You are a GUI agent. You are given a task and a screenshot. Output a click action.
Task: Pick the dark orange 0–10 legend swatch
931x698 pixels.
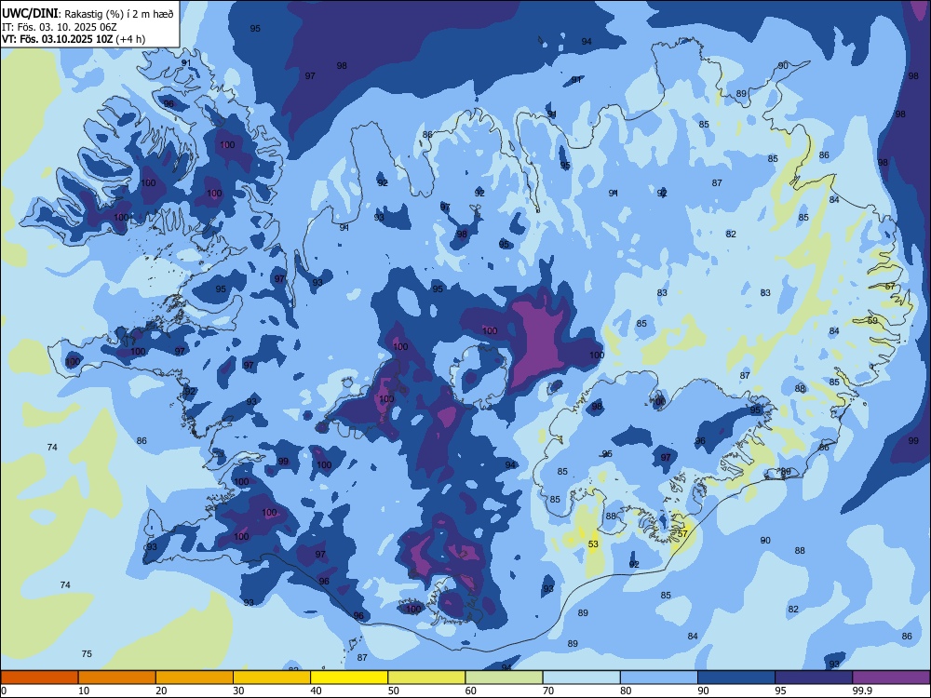(39, 678)
